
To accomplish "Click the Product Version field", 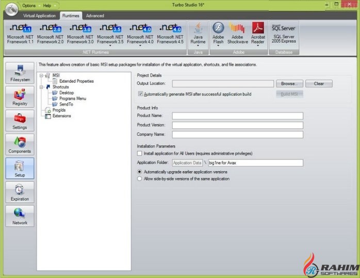I will click(x=238, y=125).
